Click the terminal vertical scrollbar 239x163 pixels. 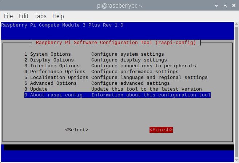[236, 92]
